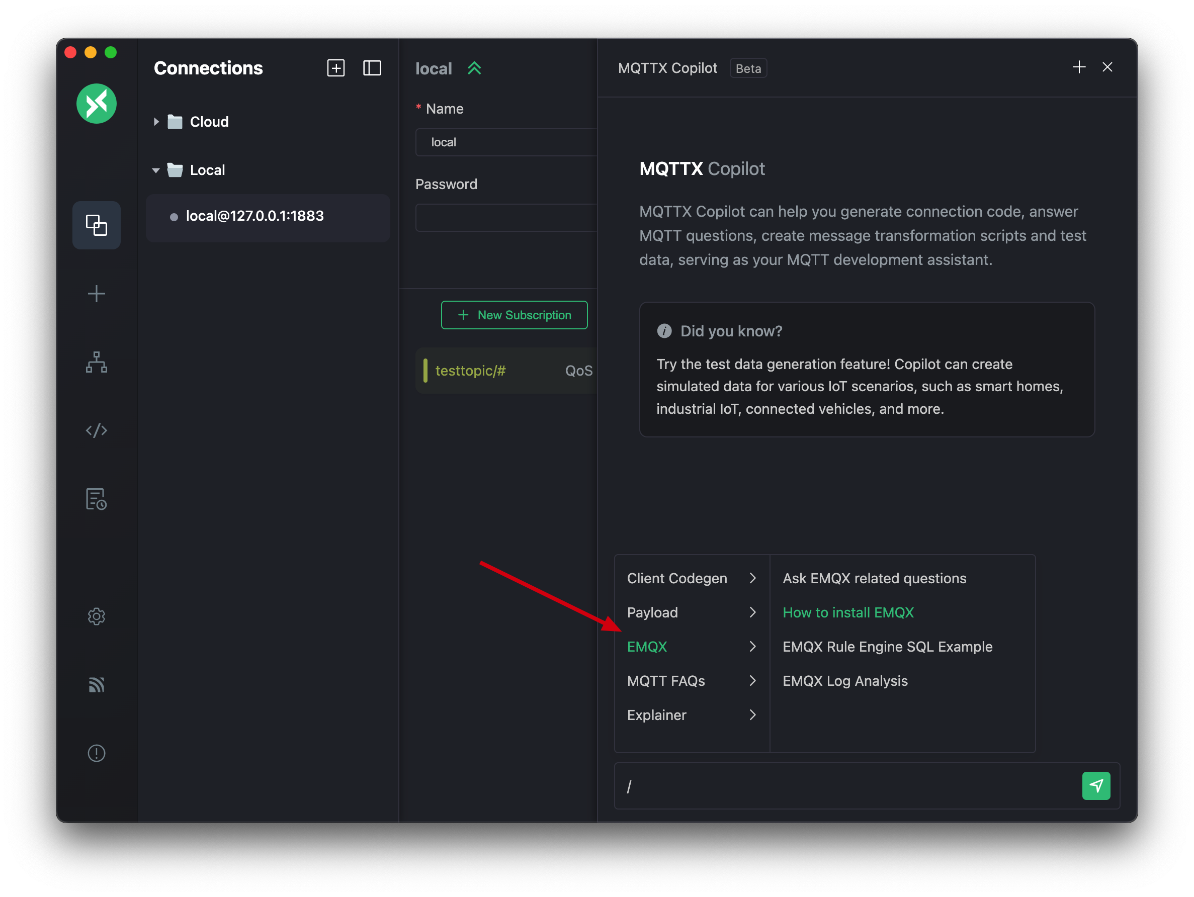Select the testtopic/# subscription color bar
Screen dimensions: 1194x897
[425, 371]
